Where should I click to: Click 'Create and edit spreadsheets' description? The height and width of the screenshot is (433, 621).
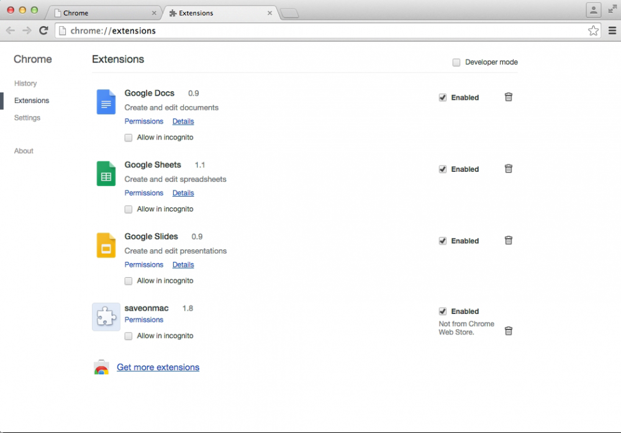coord(175,179)
